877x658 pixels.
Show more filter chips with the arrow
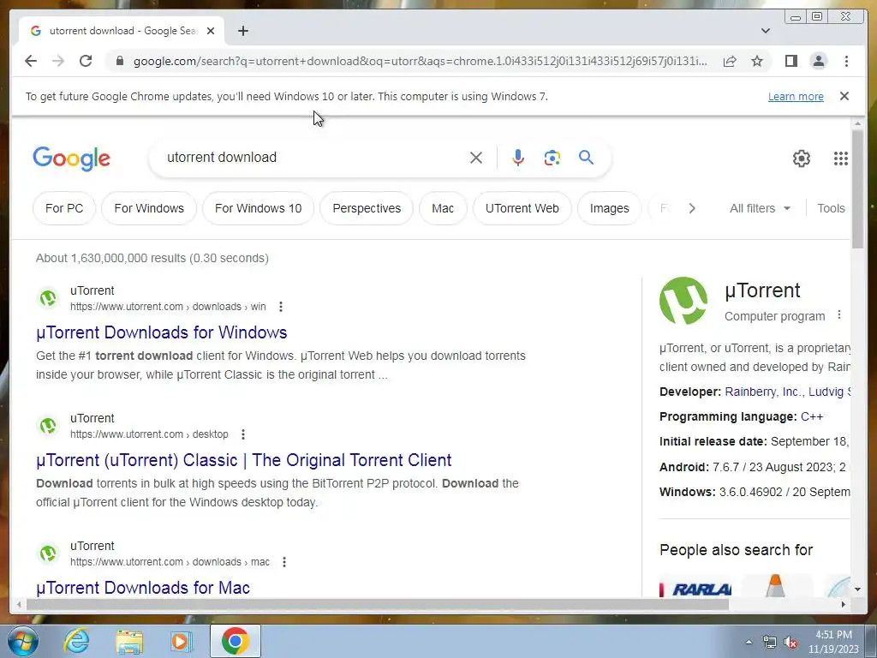692,208
